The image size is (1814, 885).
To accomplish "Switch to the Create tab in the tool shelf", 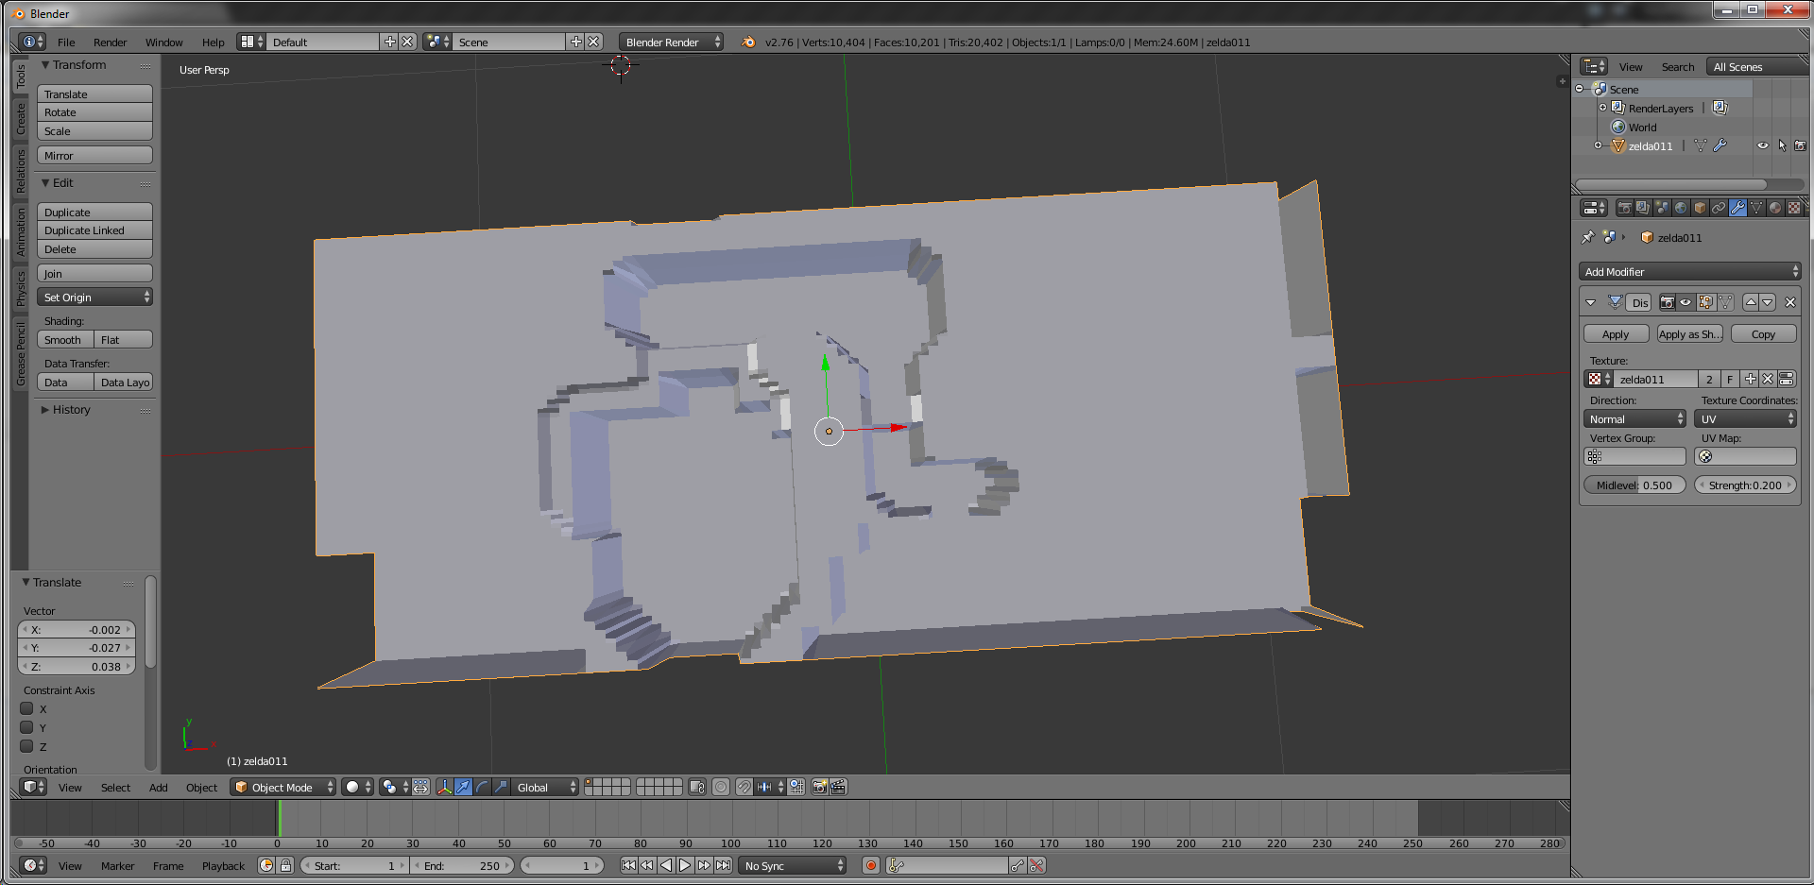I will (20, 119).
